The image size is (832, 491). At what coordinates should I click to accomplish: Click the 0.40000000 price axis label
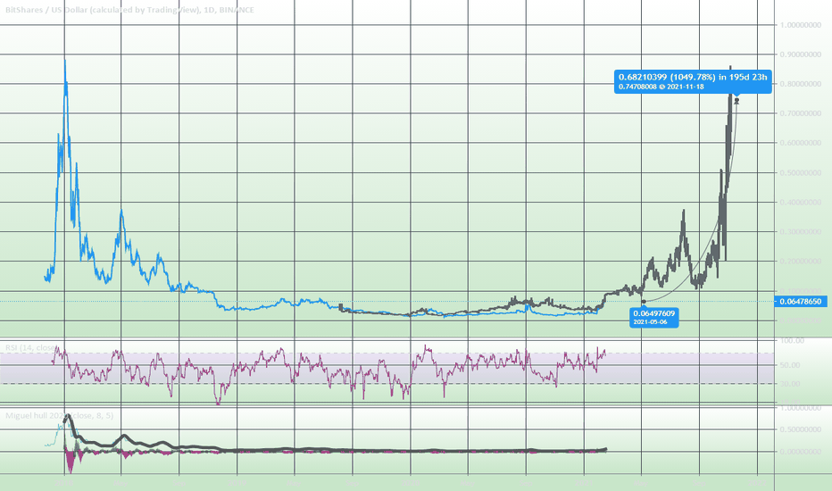pyautogui.click(x=801, y=202)
